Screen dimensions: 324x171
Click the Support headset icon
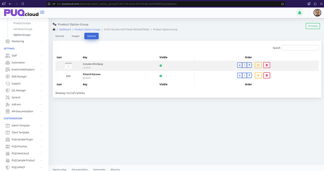tap(8, 84)
